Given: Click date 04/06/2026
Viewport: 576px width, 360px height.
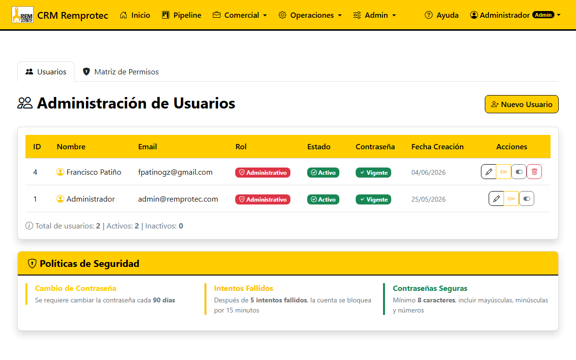Looking at the screenshot, I should click(428, 172).
